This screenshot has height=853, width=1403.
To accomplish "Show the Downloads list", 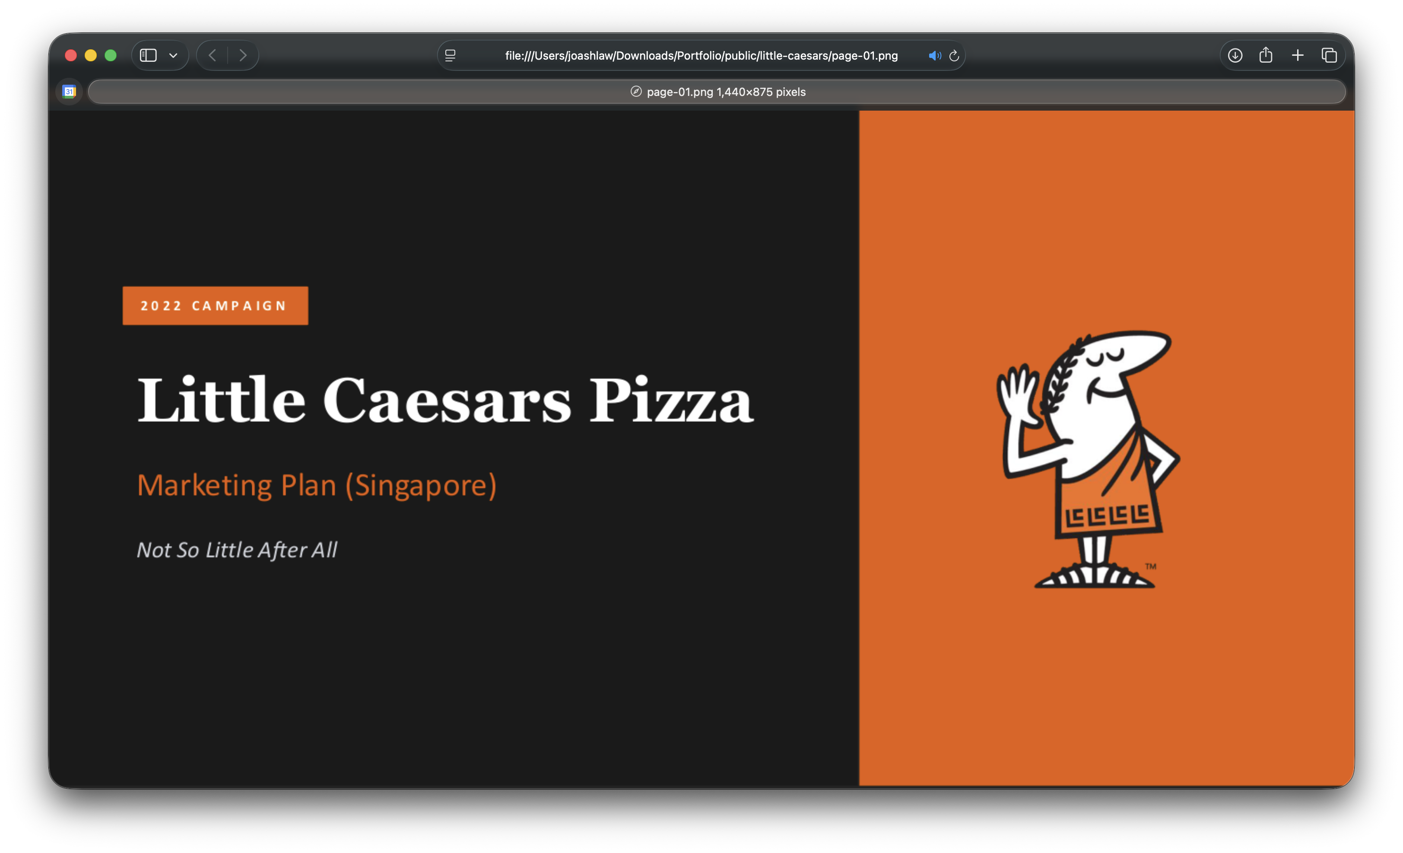I will (x=1235, y=55).
